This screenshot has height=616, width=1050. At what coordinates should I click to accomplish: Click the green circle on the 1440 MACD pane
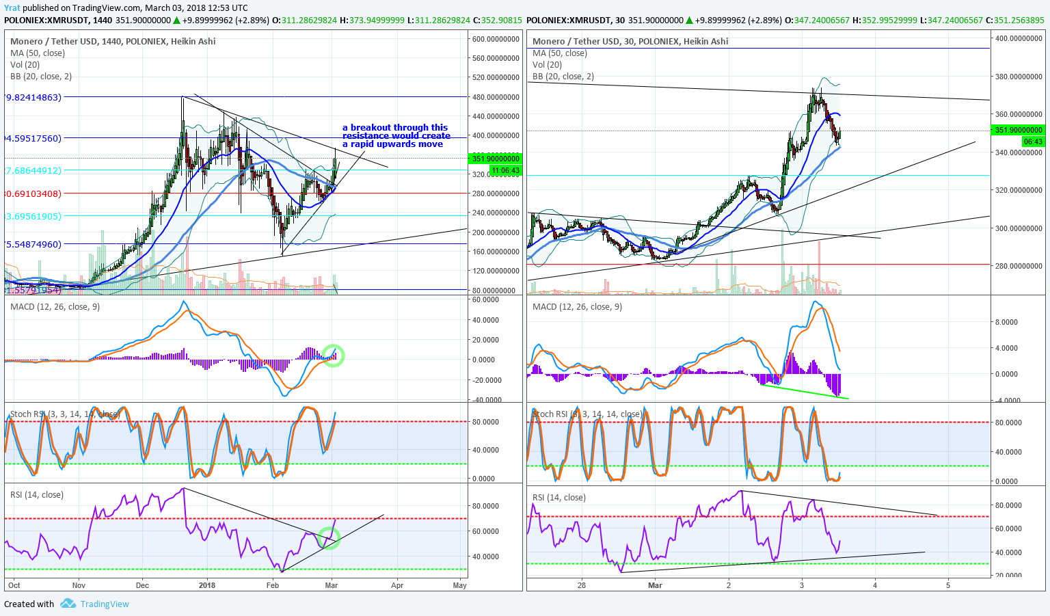pos(334,356)
